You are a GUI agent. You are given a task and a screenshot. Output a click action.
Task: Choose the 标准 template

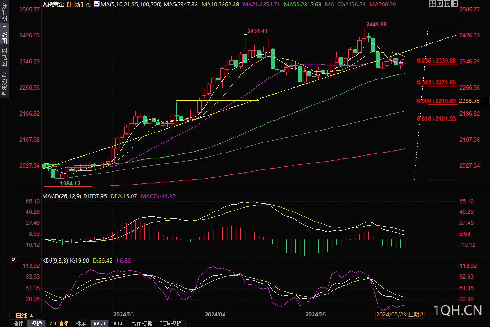[x=81, y=323]
